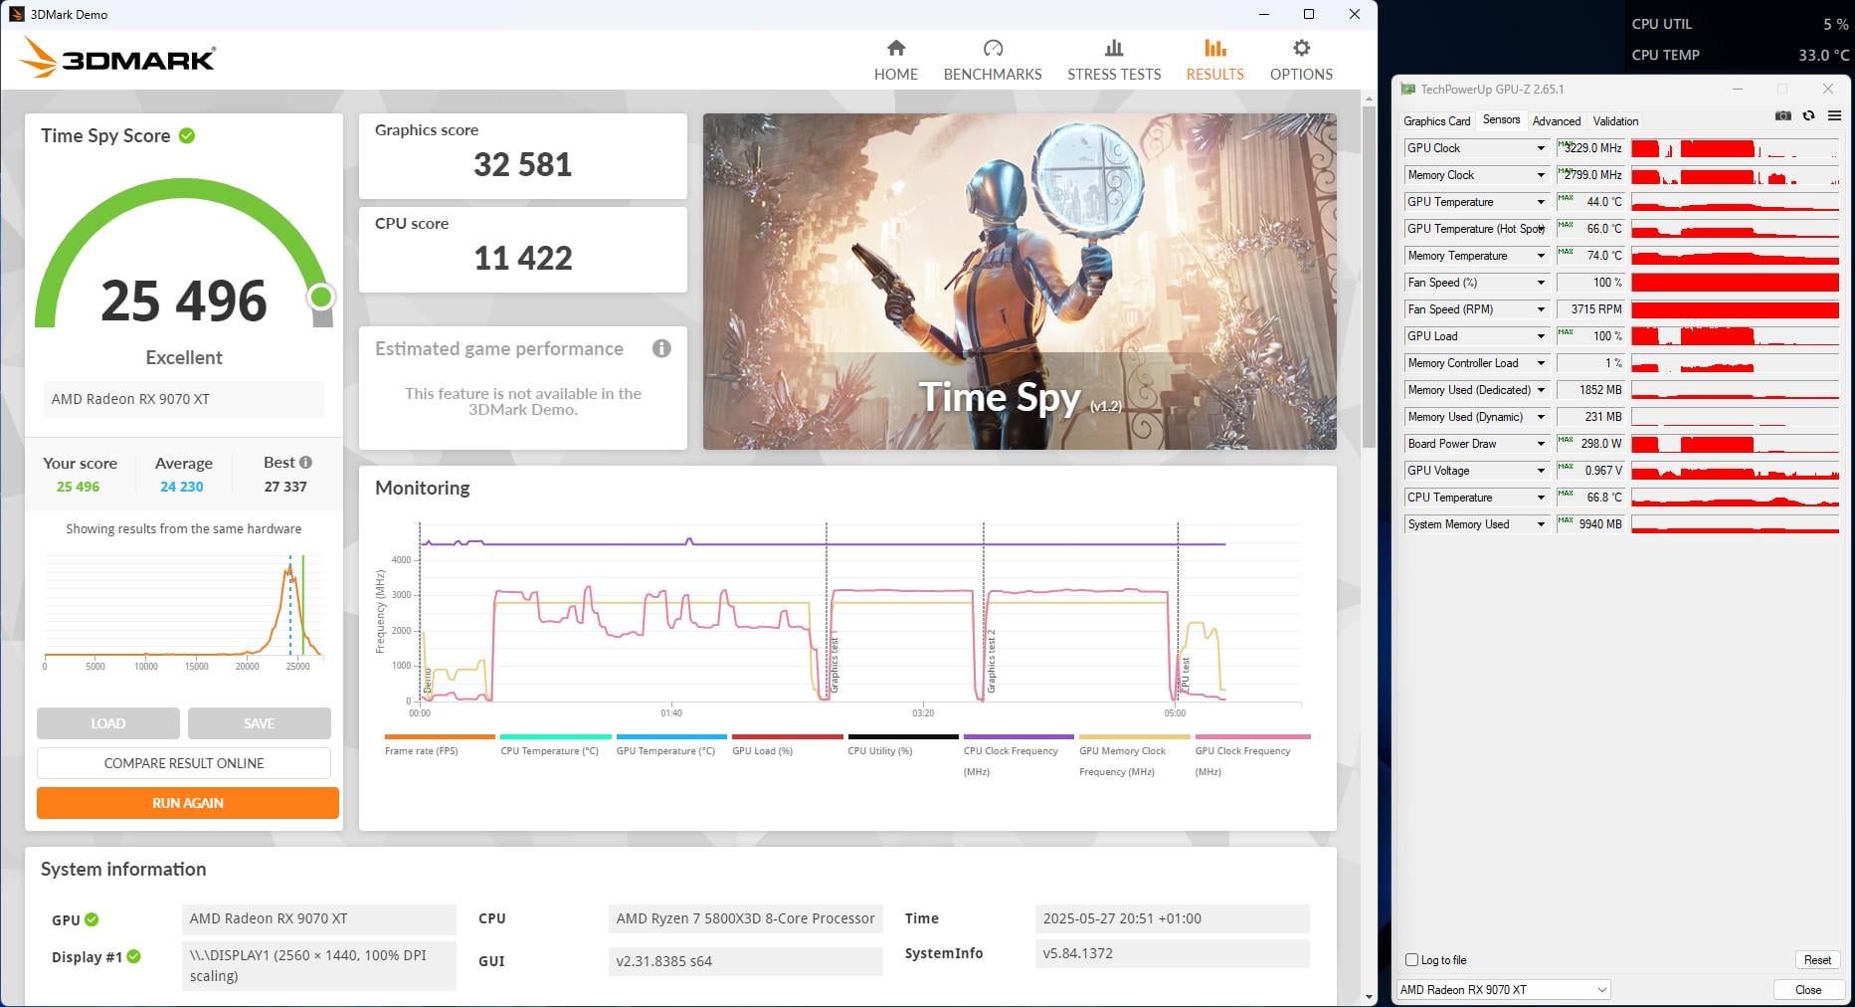Open the Memory Clock sensor dropdown
Image resolution: width=1855 pixels, height=1007 pixels.
click(1541, 175)
